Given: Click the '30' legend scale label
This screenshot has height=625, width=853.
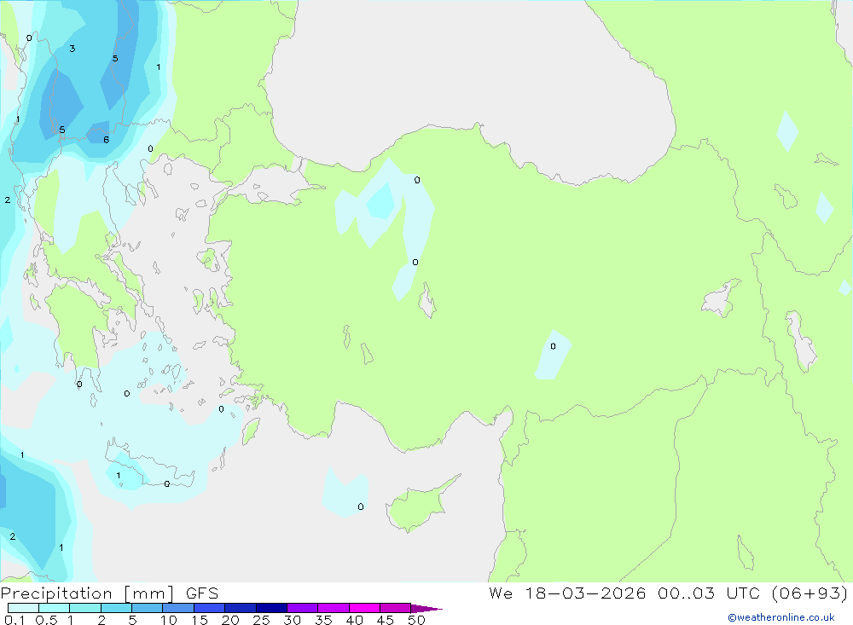Looking at the screenshot, I should 292,620.
